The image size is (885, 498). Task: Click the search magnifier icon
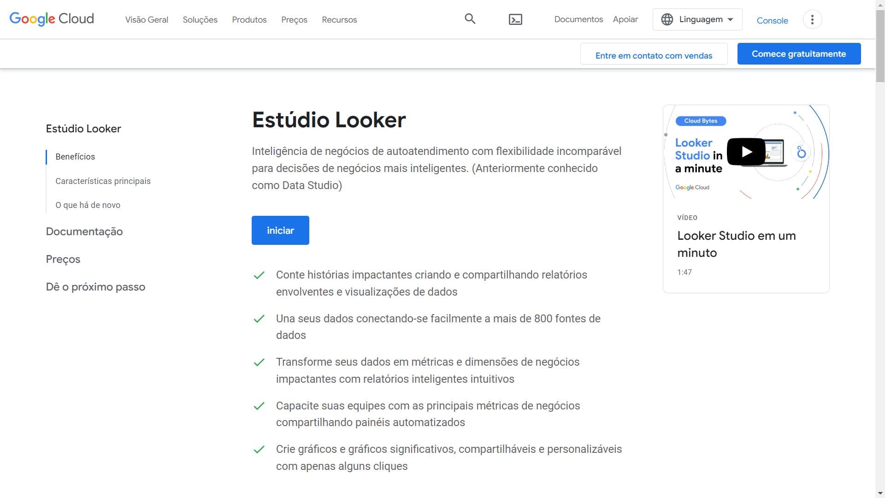[x=470, y=19]
